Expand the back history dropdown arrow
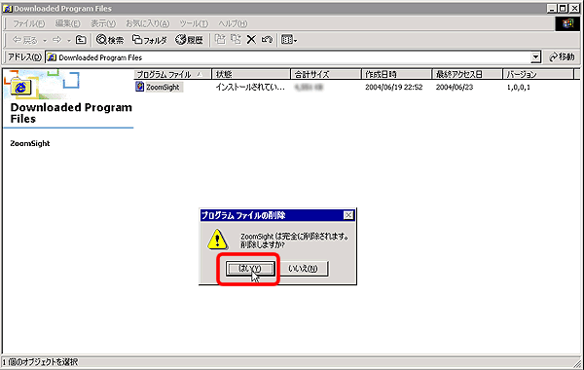Image resolution: width=584 pixels, height=370 pixels. tap(45, 40)
